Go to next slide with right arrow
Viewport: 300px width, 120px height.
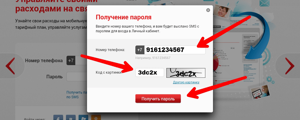click(x=290, y=66)
